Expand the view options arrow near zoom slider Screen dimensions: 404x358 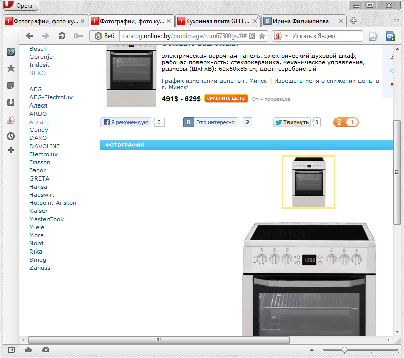(x=312, y=350)
